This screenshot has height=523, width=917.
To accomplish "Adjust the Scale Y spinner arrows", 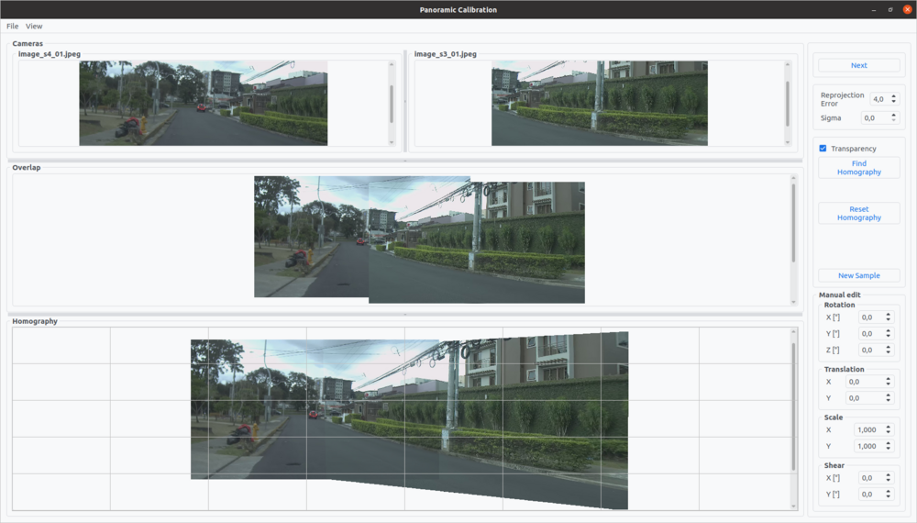I will coord(889,446).
